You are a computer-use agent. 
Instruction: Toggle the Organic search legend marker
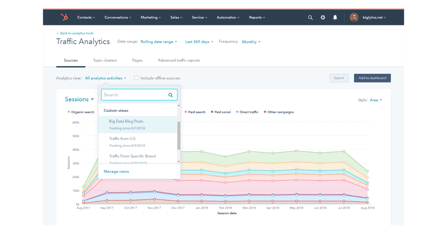coord(69,112)
